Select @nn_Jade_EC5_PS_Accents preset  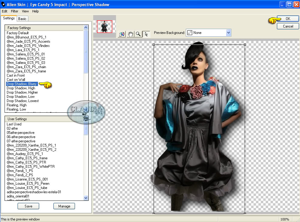28,41
